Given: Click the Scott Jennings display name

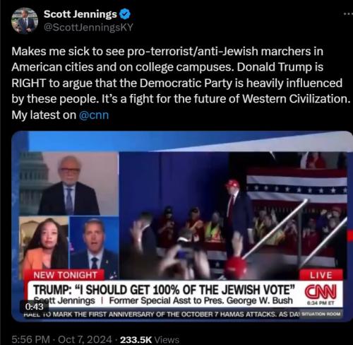Looking at the screenshot, I should [x=80, y=14].
